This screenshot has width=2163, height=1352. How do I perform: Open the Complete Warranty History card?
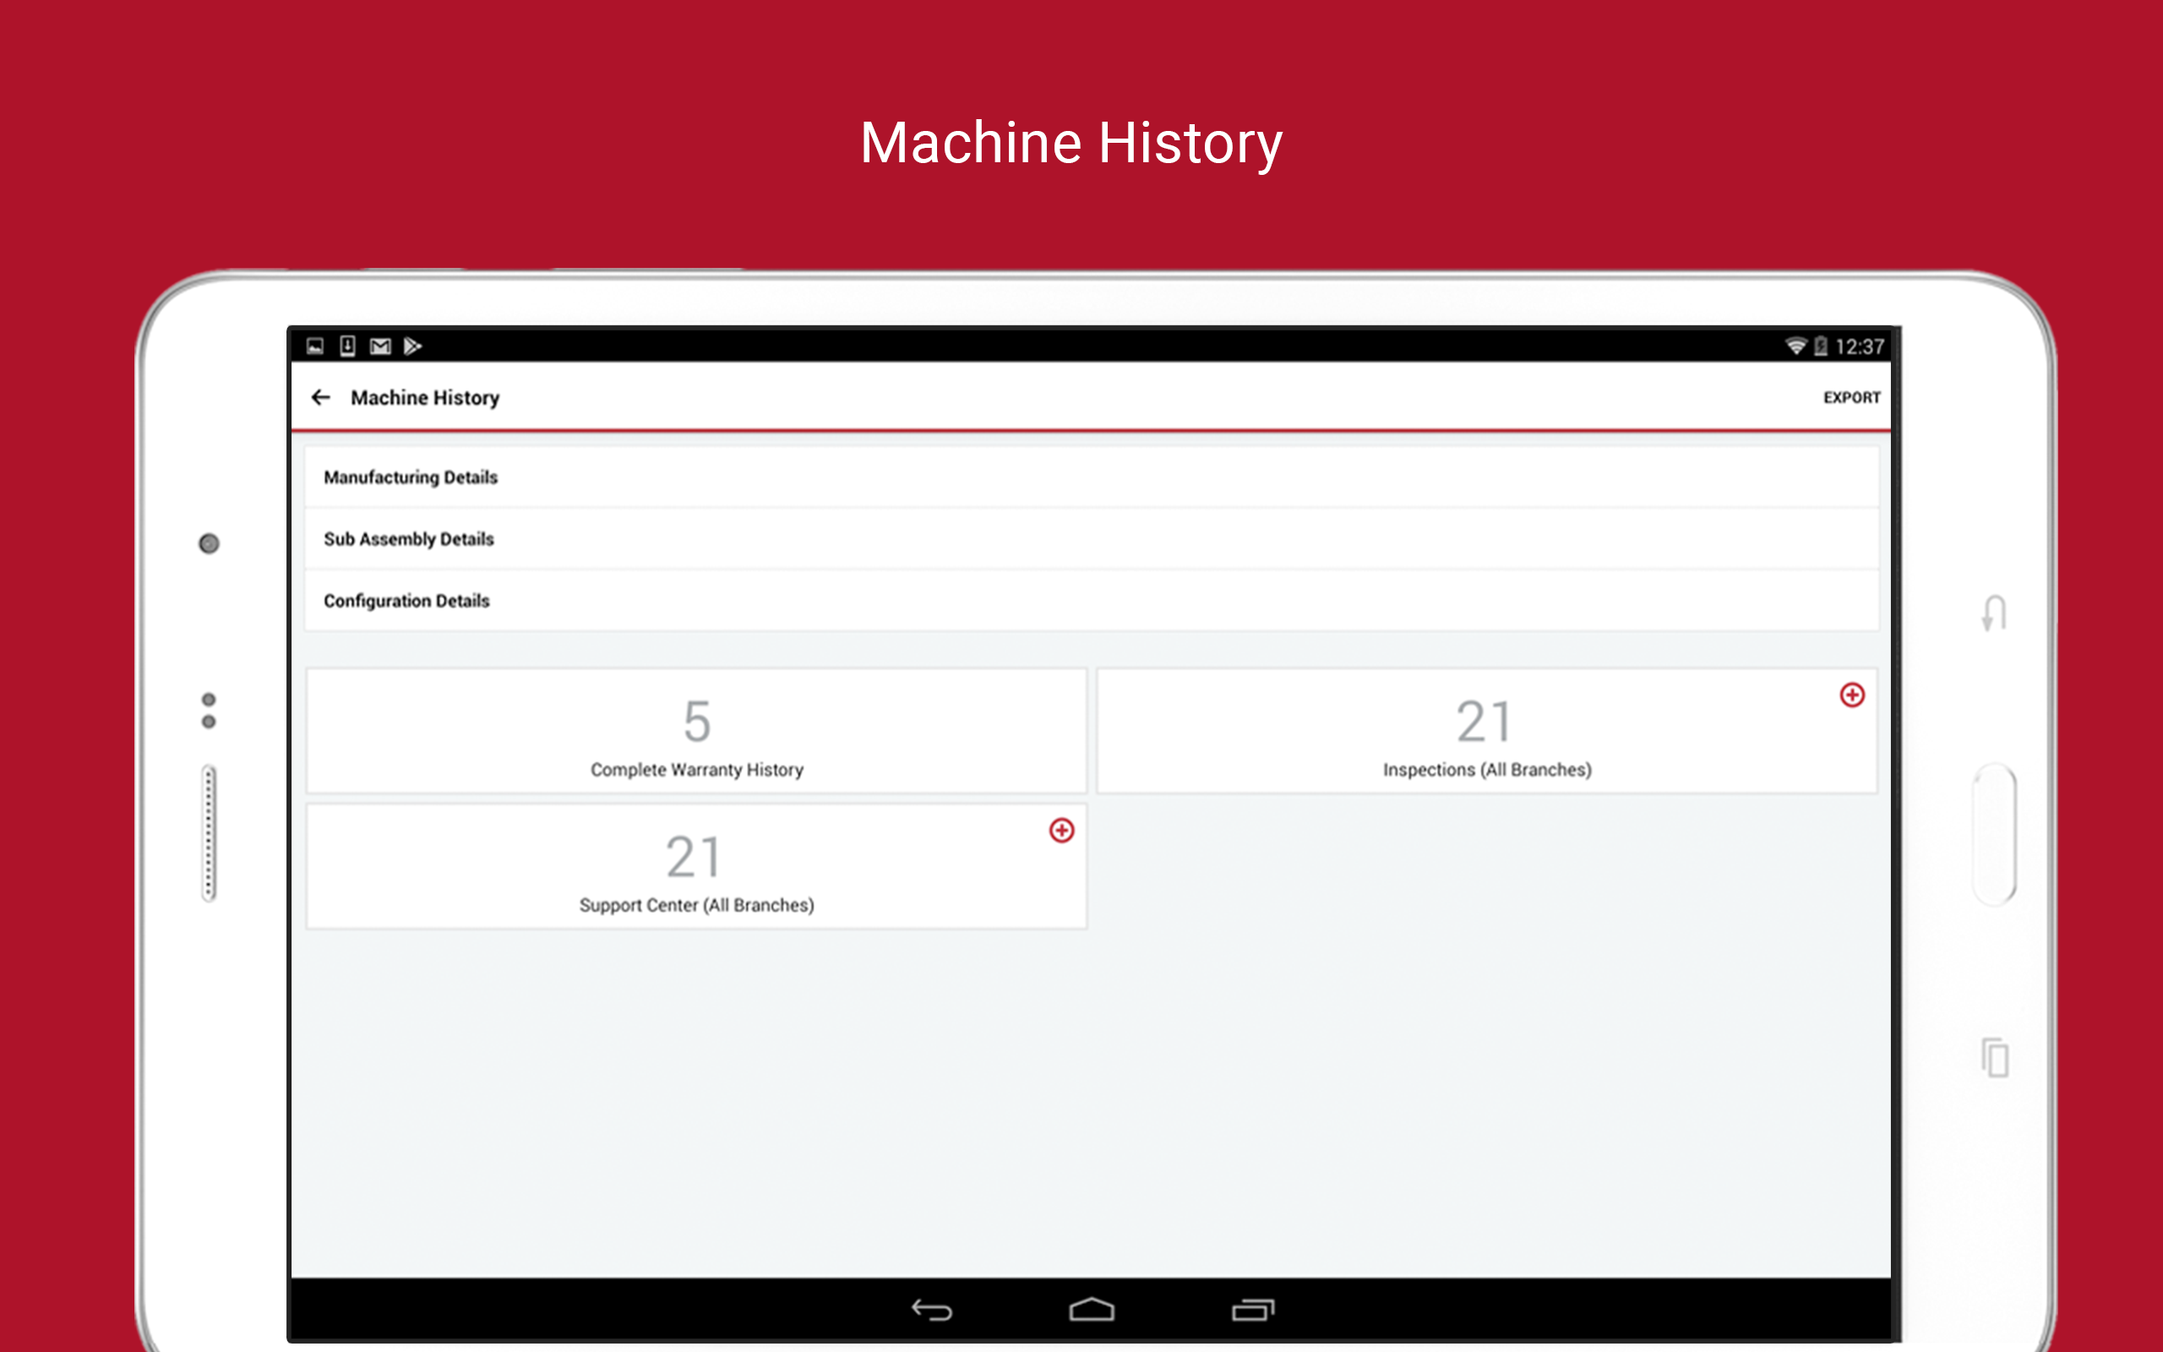(x=696, y=731)
